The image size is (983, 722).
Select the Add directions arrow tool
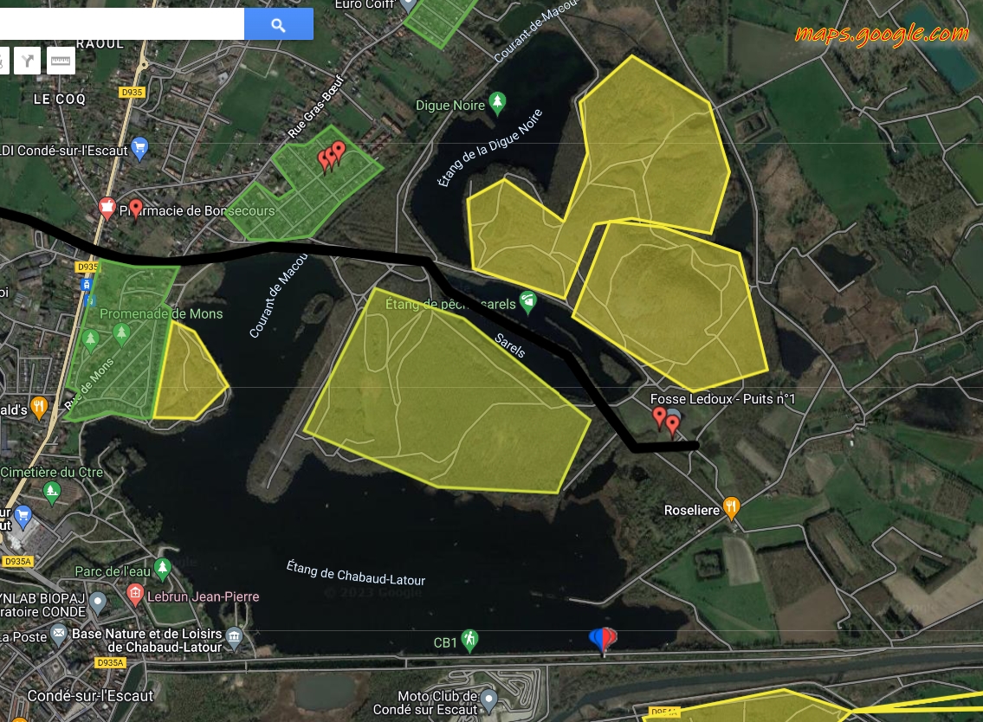point(28,61)
